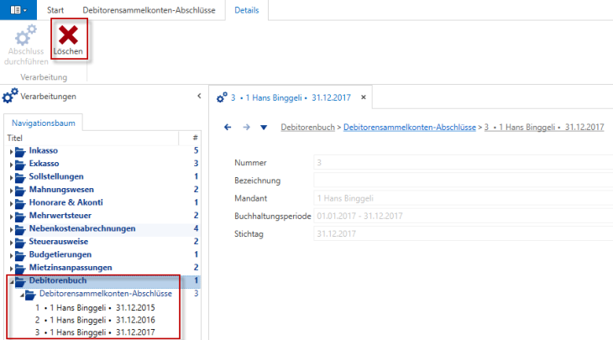
Task: Select Debitorensammelkonten-Abschlüsse in the tree
Action: [106, 294]
